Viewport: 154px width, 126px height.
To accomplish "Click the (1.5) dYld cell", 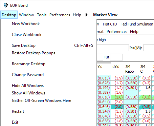I will pyautogui.click(x=117, y=111).
